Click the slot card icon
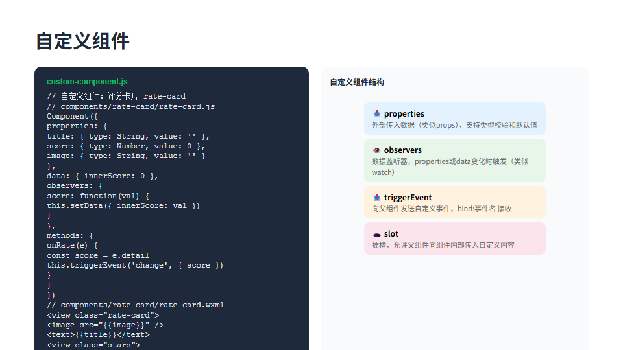 coord(376,234)
